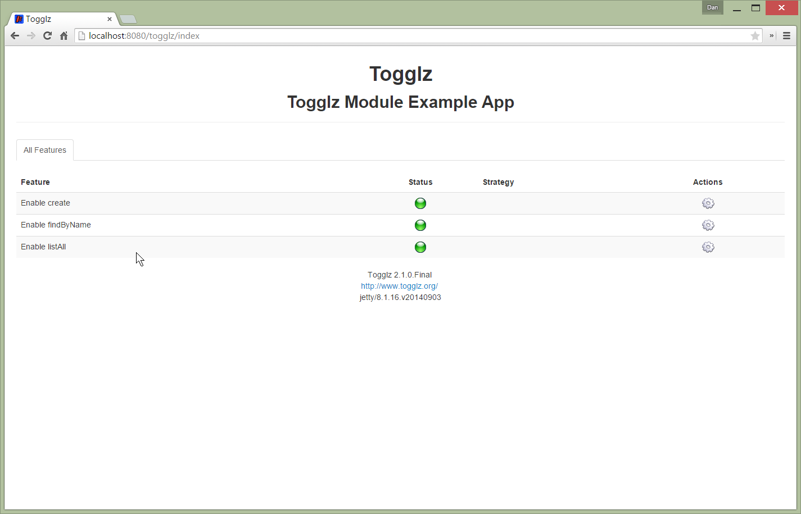Screen dimensions: 801x514
Task: Click the Dan profile button
Action: (712, 7)
